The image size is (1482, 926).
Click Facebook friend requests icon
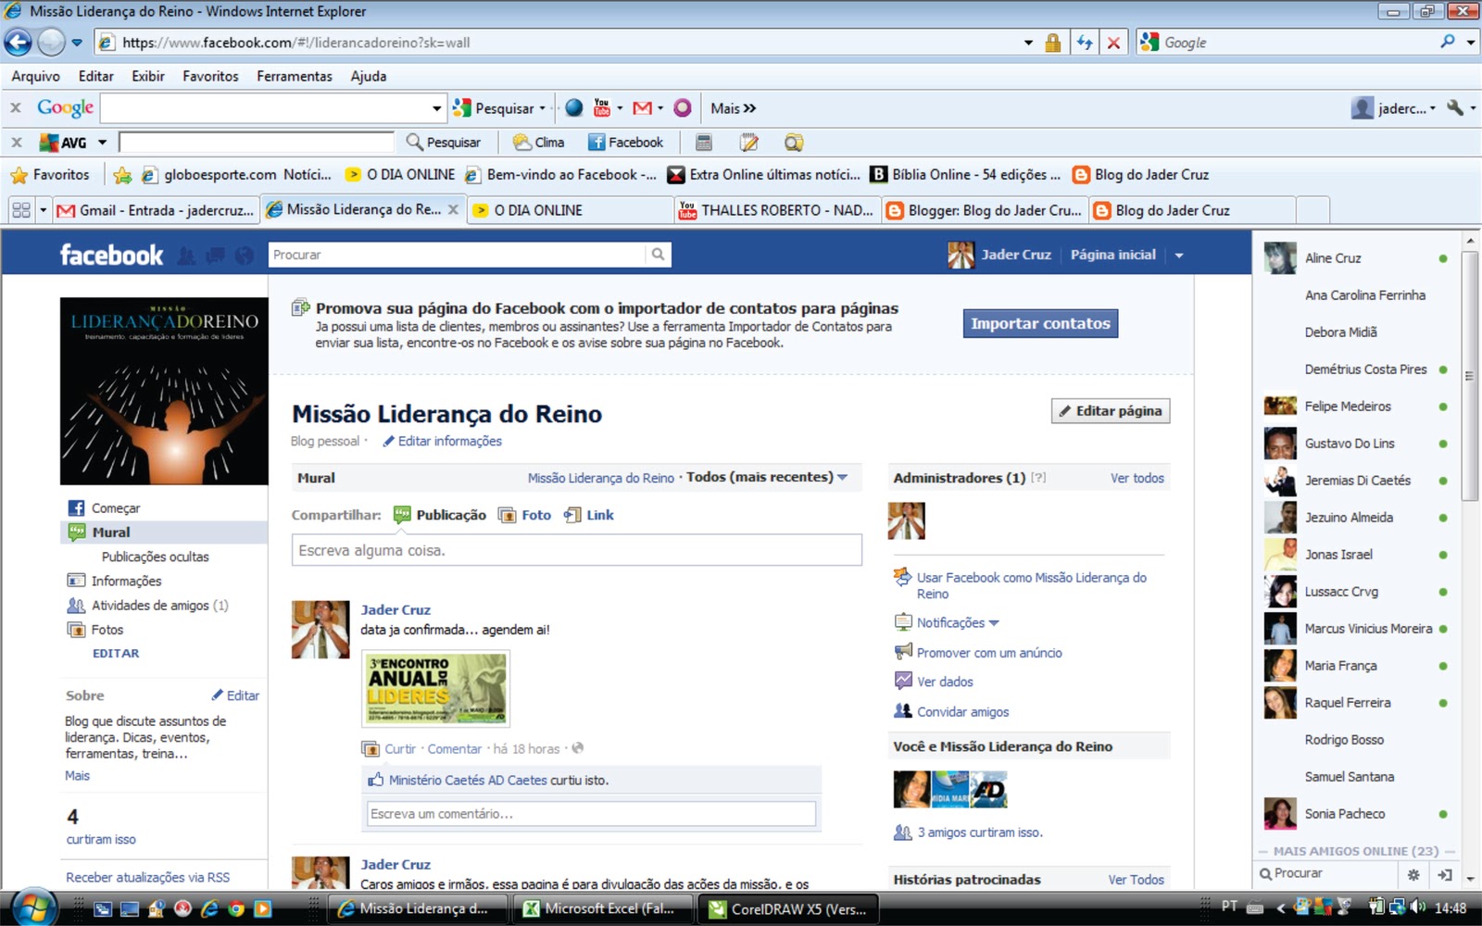coord(186,256)
